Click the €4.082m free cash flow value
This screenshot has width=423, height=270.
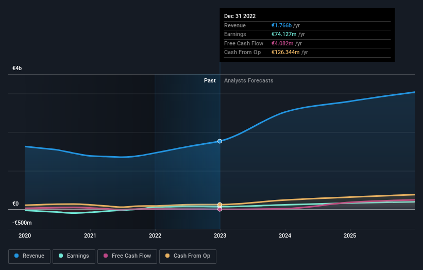coord(282,43)
